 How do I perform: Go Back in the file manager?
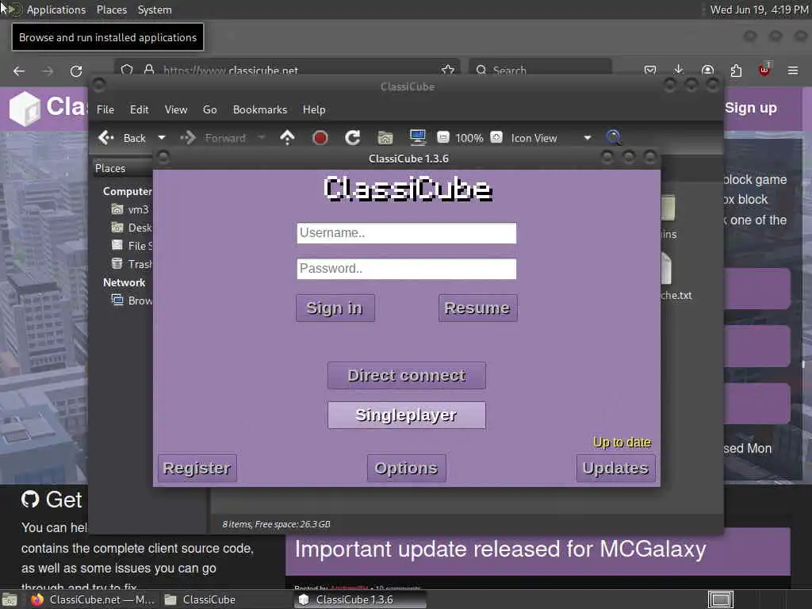[x=123, y=138]
